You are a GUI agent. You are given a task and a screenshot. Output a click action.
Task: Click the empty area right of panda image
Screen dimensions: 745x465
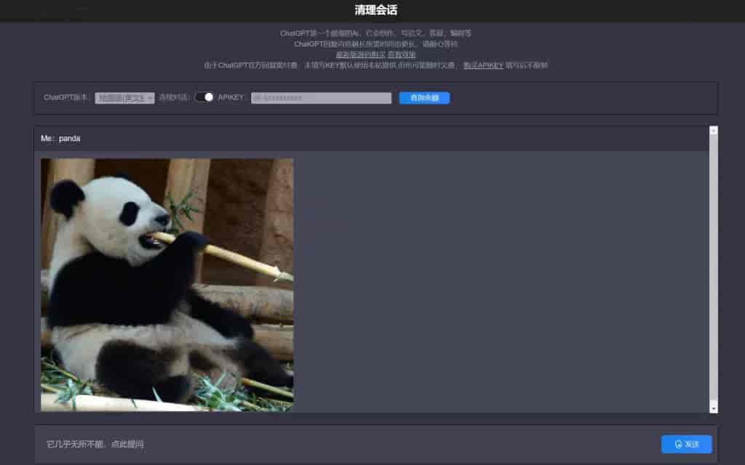click(495, 283)
